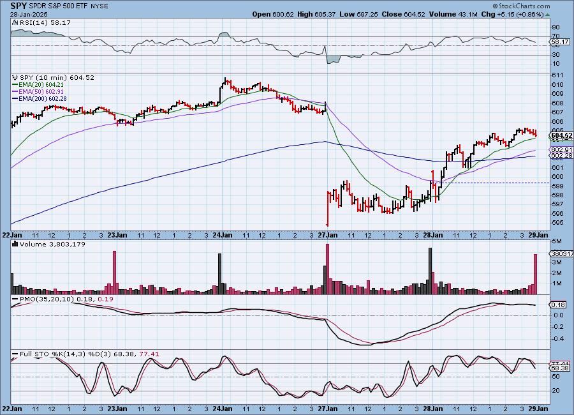Click the 595 label on the price axis
The width and height of the screenshot is (574, 415).
pos(557,223)
